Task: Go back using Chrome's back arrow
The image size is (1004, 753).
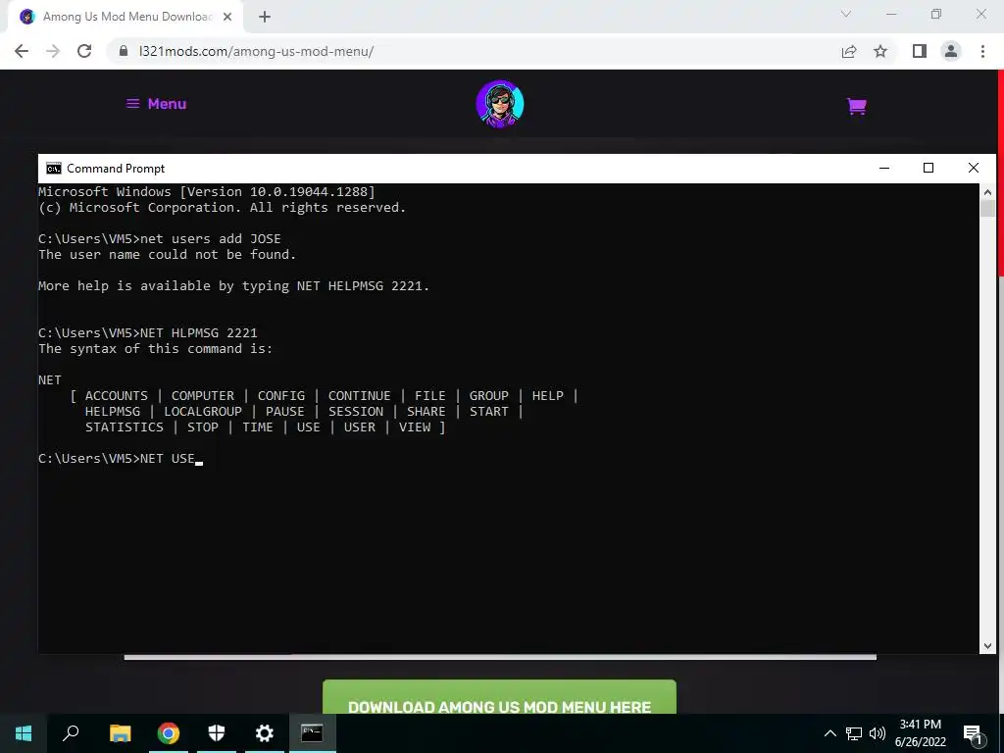Action: coord(22,51)
